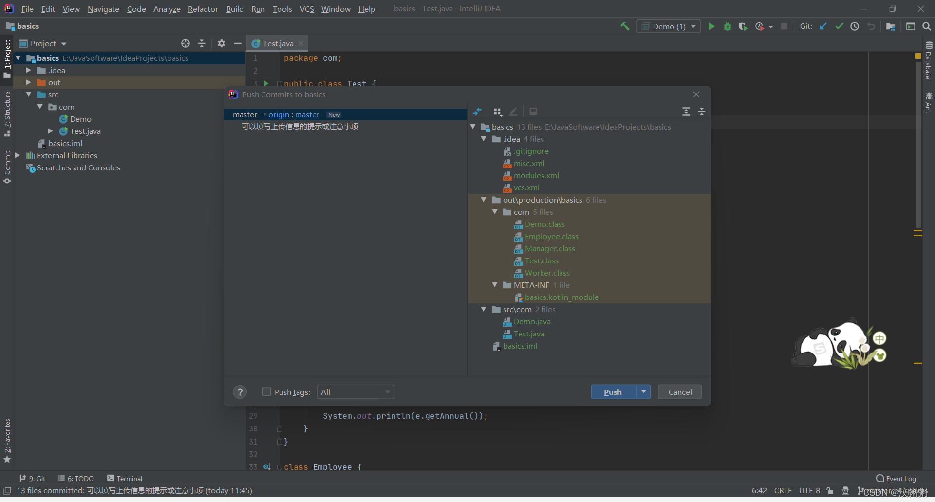Expand the .idea folder in Project tree
The image size is (935, 502).
[x=28, y=70]
